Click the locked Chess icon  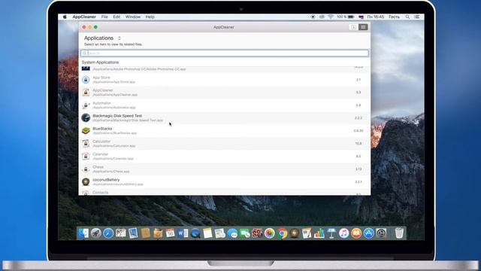coord(86,169)
